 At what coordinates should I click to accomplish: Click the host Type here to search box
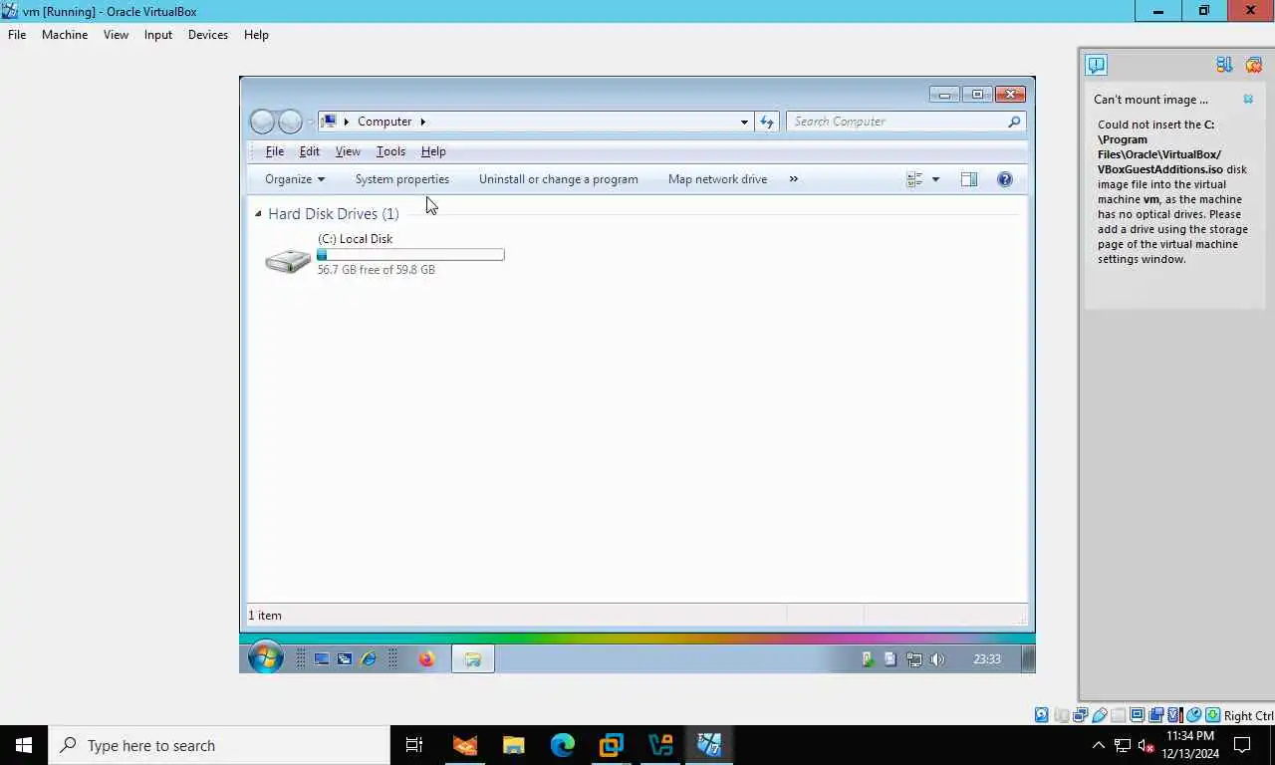coord(219,745)
